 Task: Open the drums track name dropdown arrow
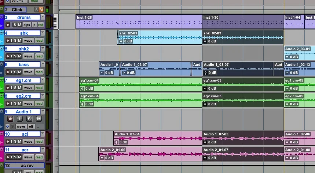point(43,17)
